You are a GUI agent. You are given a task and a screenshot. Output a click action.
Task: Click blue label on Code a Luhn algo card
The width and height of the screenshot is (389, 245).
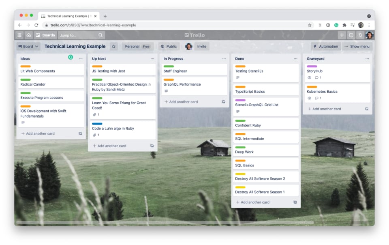coord(97,124)
